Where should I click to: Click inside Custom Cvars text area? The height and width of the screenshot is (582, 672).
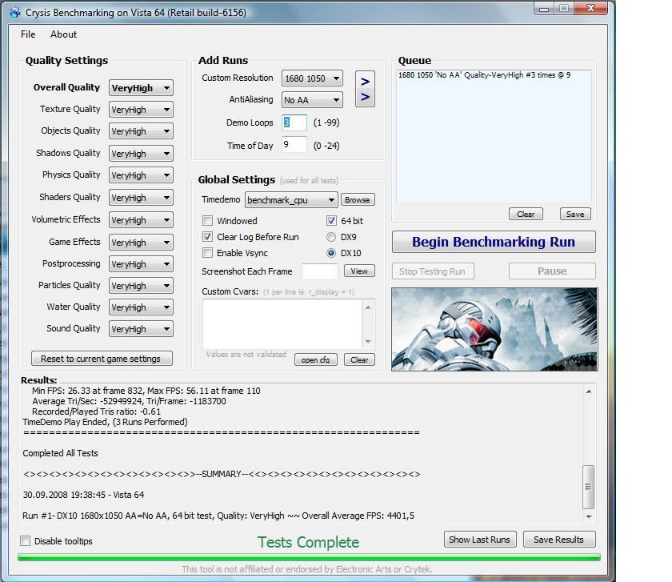tap(282, 323)
